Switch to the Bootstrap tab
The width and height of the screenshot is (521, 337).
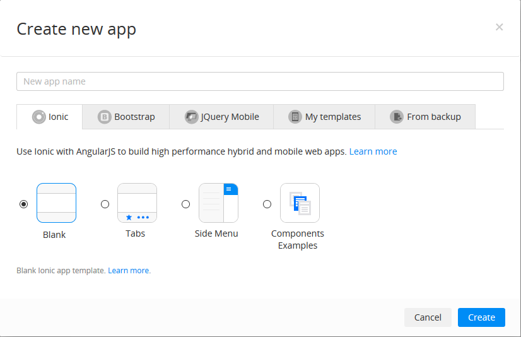tap(126, 117)
